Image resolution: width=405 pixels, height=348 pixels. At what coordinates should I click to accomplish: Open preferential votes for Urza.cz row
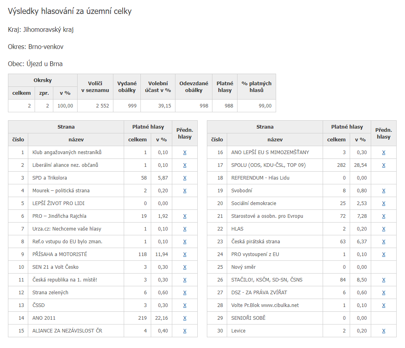coord(185,229)
